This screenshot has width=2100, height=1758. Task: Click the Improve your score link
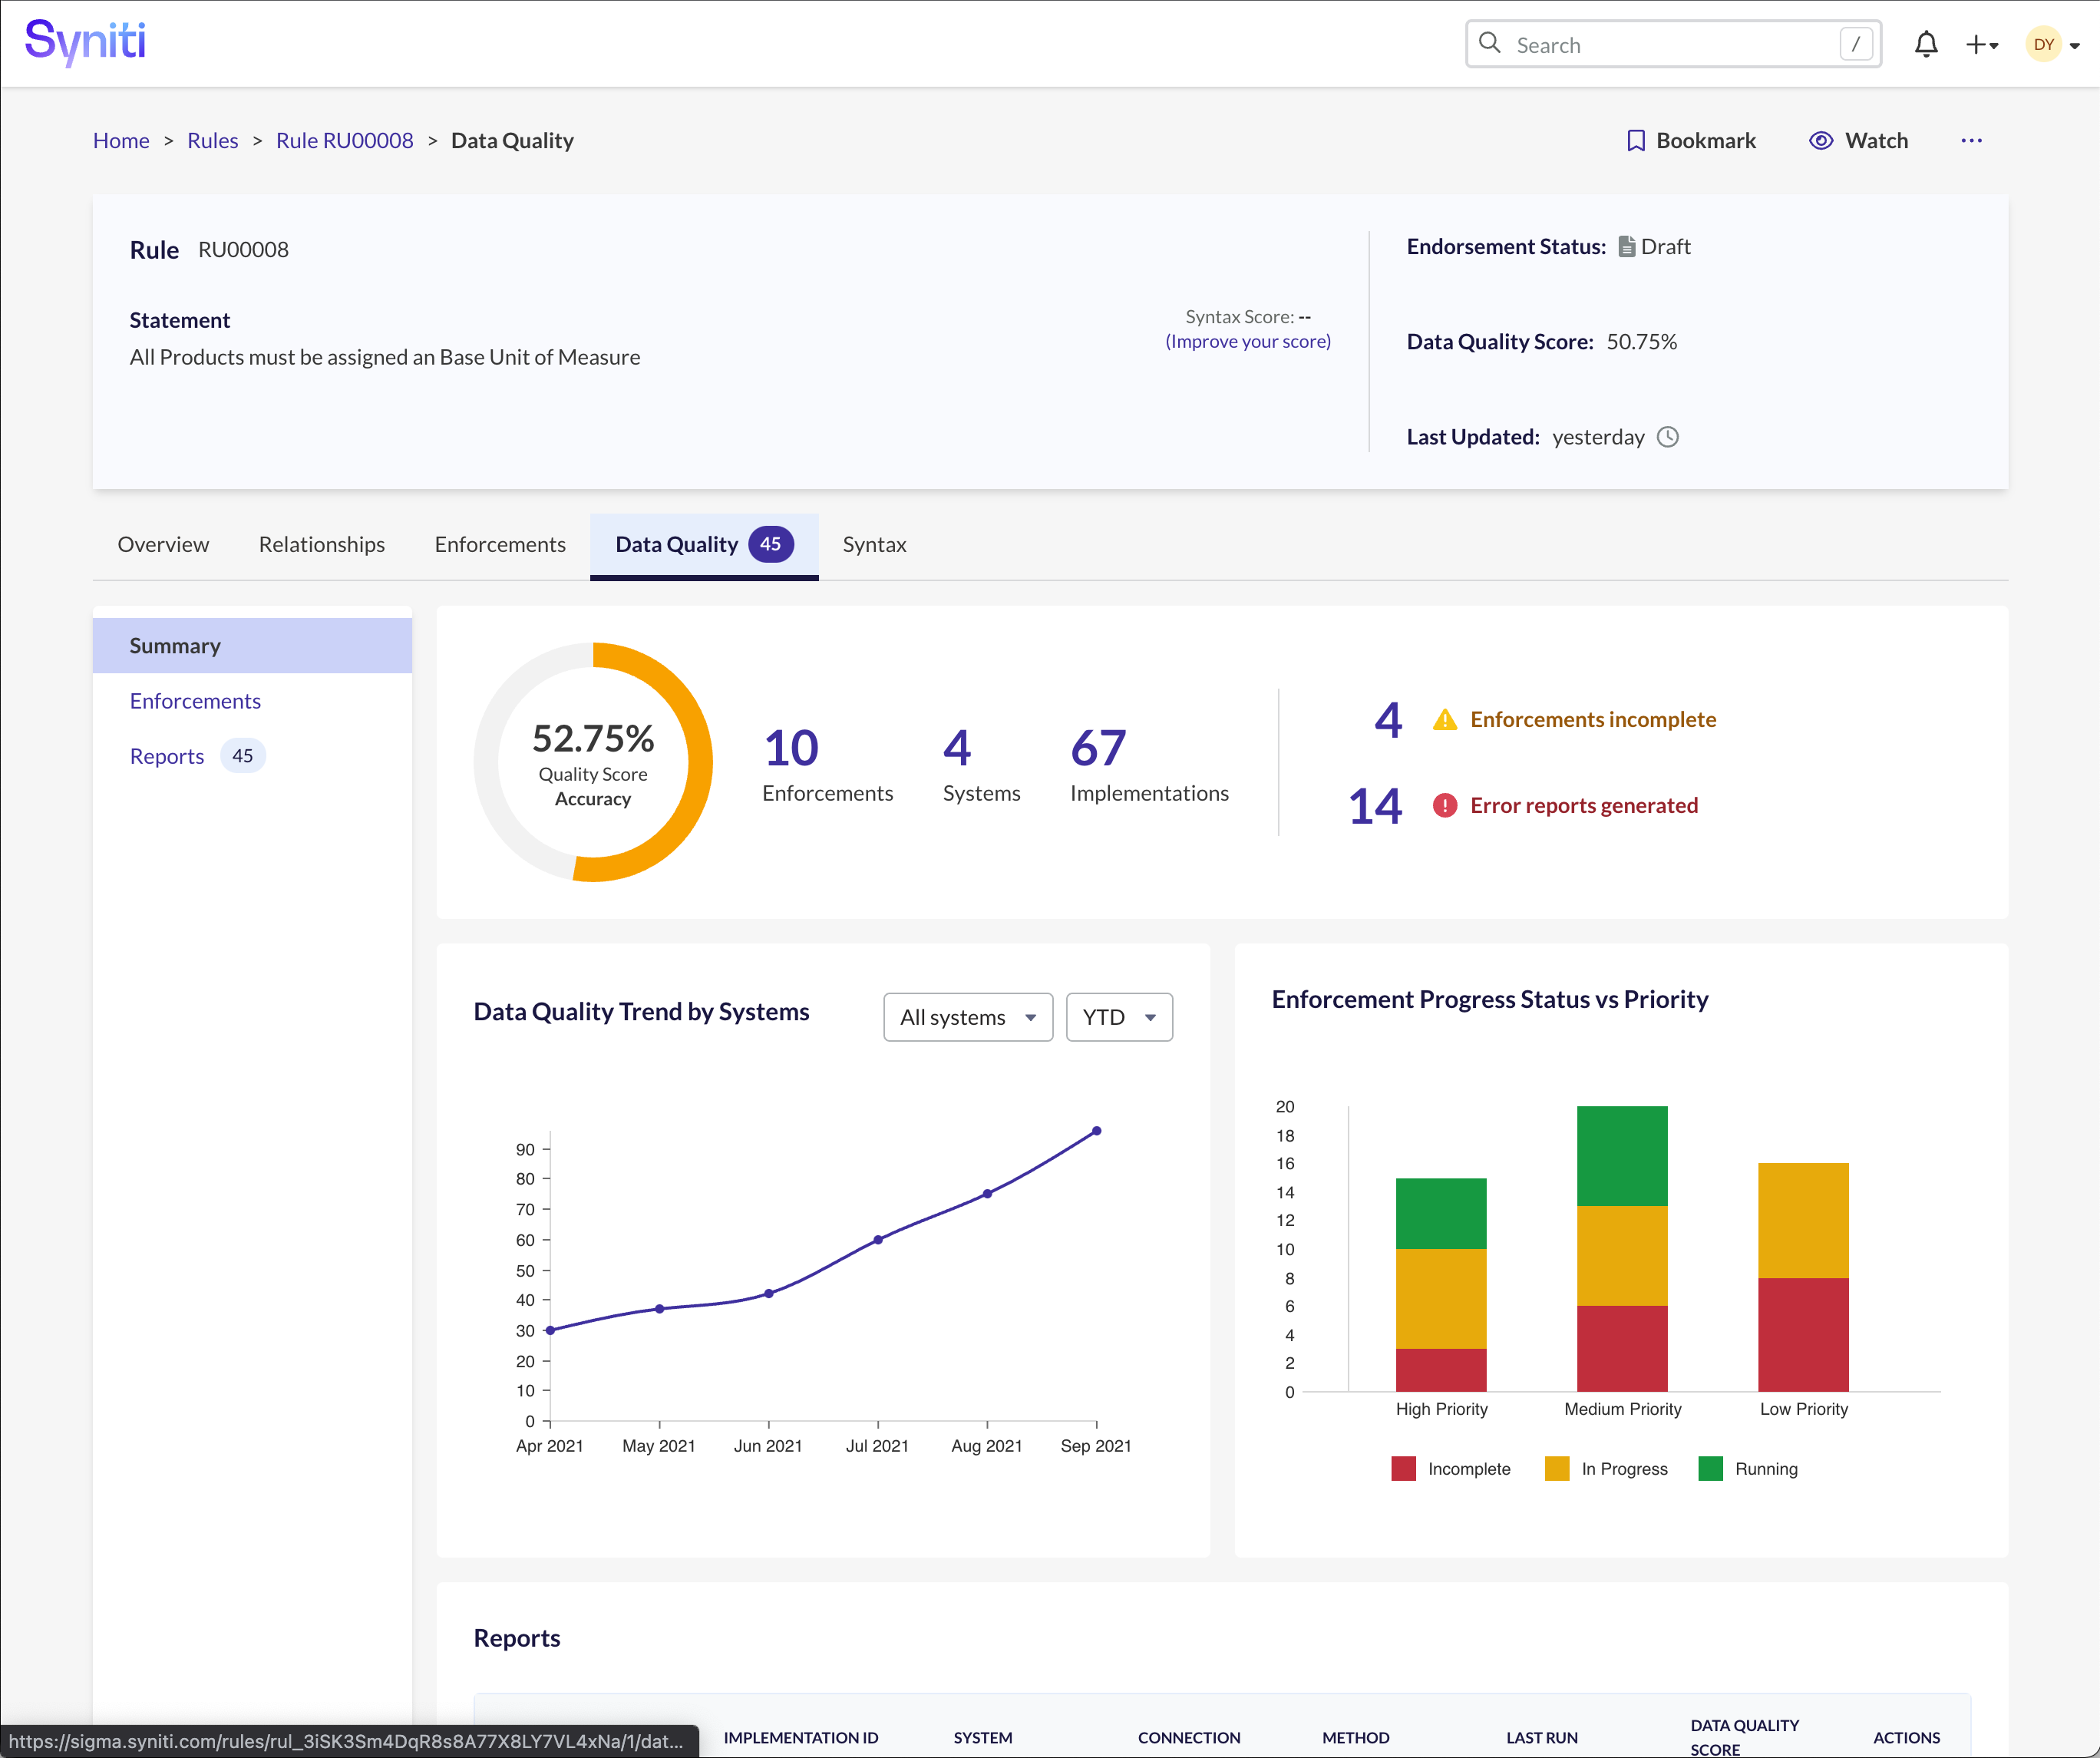coord(1248,341)
